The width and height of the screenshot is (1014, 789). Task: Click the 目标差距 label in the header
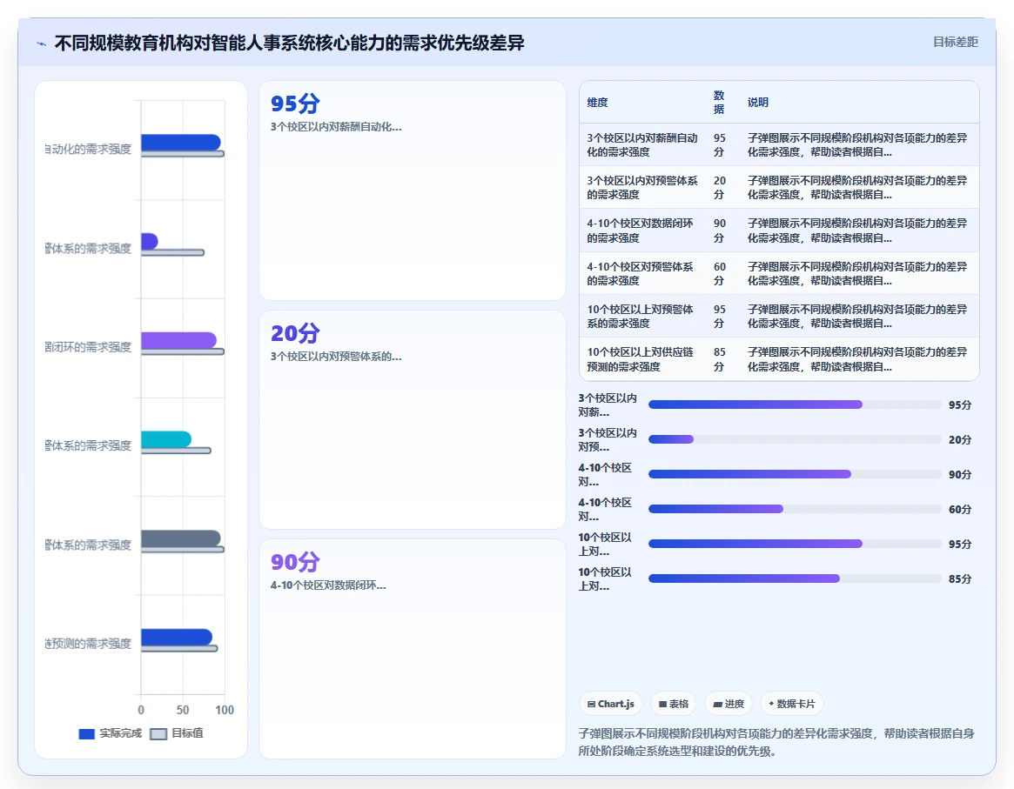pos(955,42)
